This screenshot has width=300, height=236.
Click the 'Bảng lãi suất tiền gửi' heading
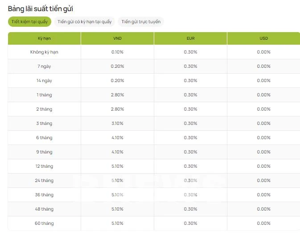41,8
